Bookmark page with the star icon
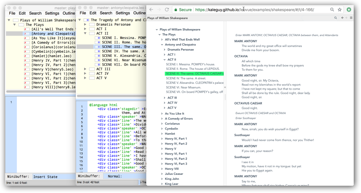 pos(340,10)
